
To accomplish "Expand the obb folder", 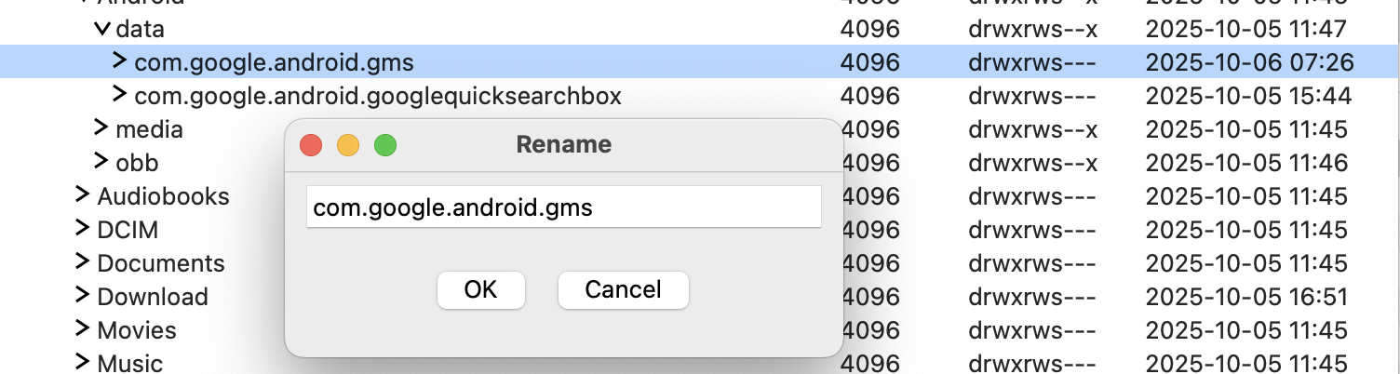I will pos(101,163).
